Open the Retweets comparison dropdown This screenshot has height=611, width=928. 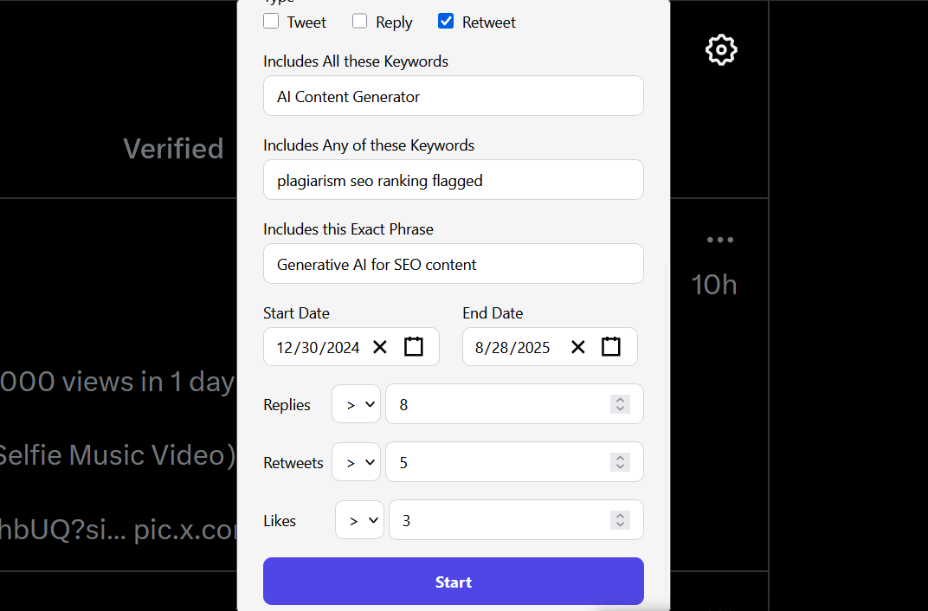click(x=356, y=461)
